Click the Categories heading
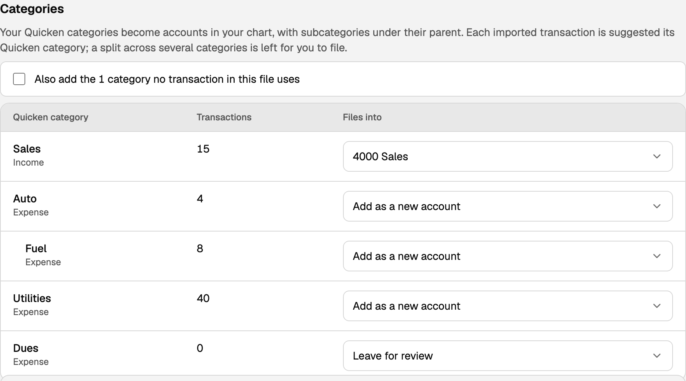Viewport: 686px width, 381px height. (32, 8)
